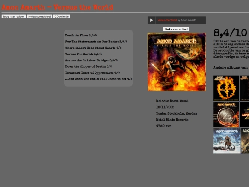249x187 pixels.
Task: Open the burning rune symbol album thumbnail
Action: tap(226, 88)
